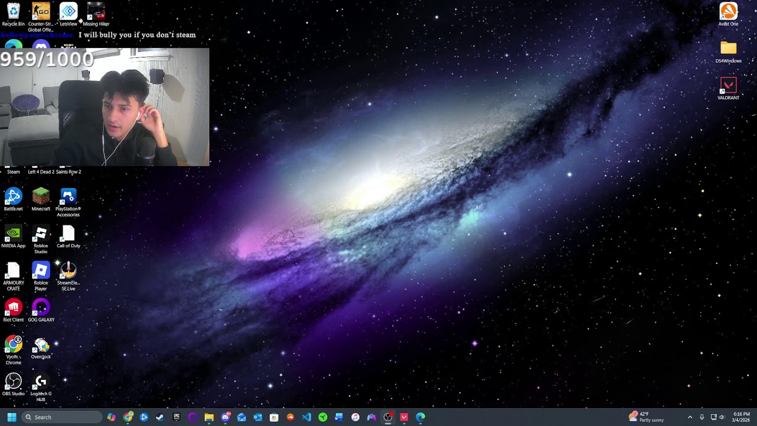757x426 pixels.
Task: Open the NVIDIA App desktop icon
Action: click(13, 236)
